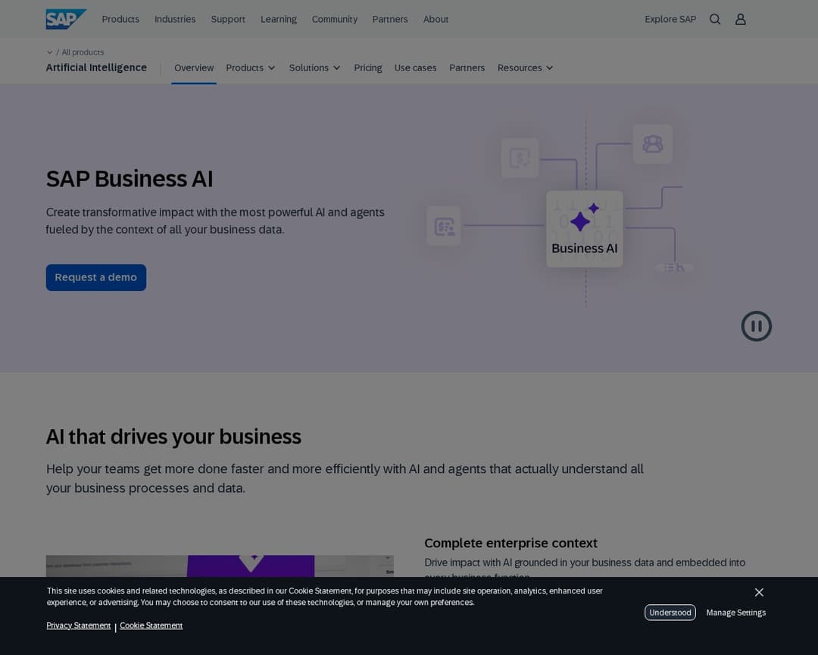The width and height of the screenshot is (818, 655).
Task: Pause the hero animation
Action: pos(756,326)
